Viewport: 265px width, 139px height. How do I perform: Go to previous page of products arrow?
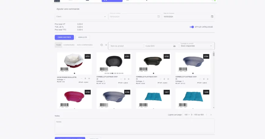(206, 115)
